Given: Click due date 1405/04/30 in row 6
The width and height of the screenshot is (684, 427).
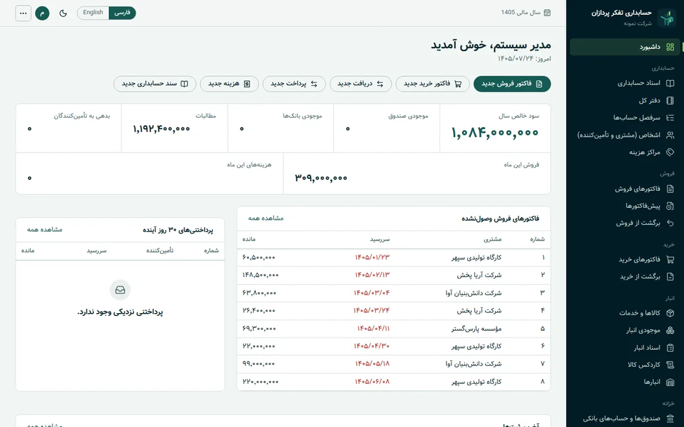Looking at the screenshot, I should tap(372, 346).
